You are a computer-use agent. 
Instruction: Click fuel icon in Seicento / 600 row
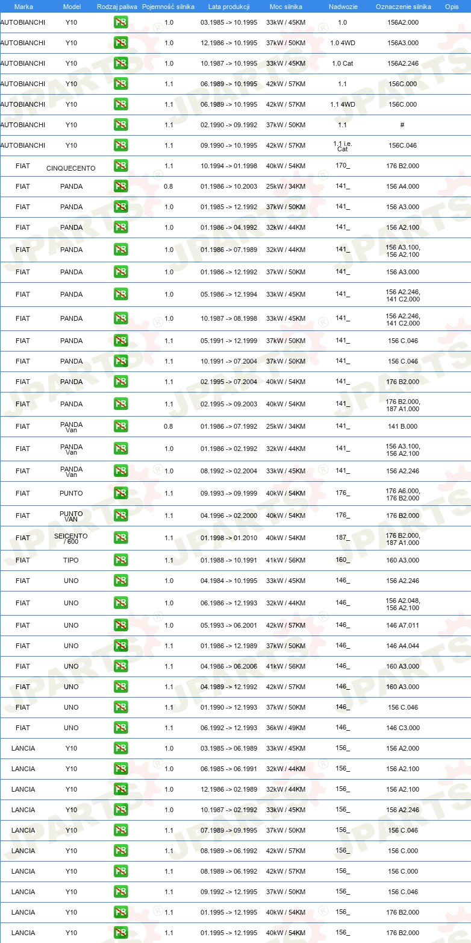[x=120, y=538]
